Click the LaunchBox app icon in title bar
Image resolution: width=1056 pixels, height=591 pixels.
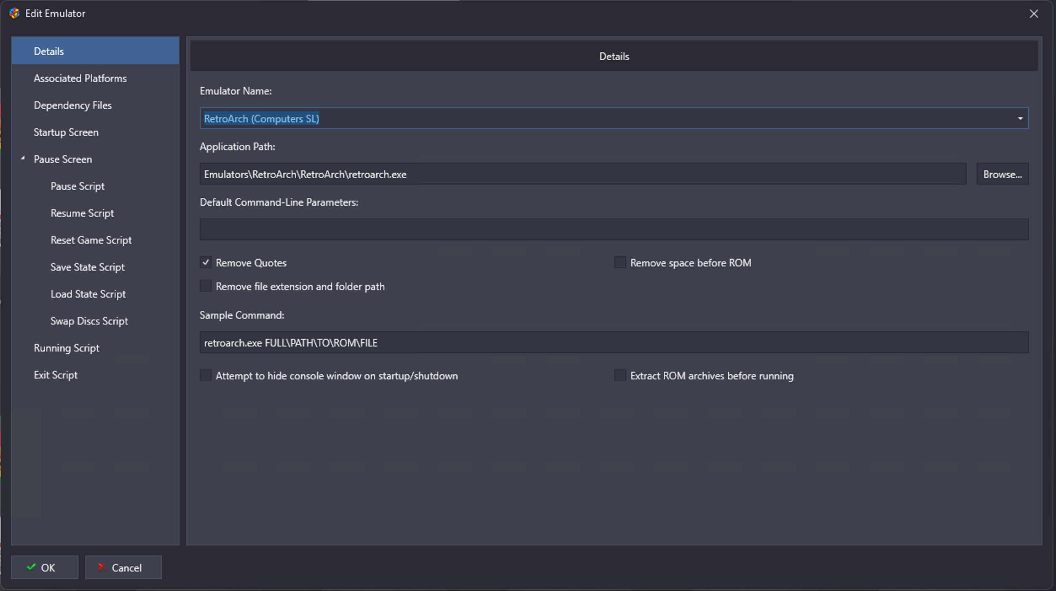tap(15, 13)
